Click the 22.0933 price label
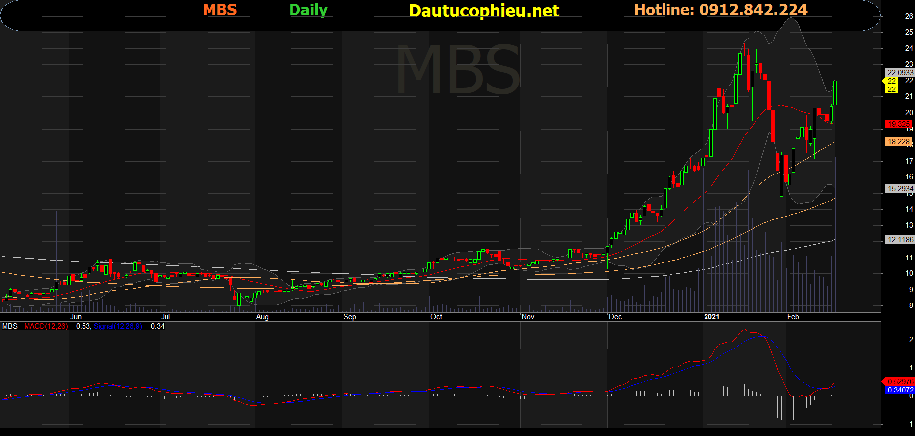 tap(900, 72)
